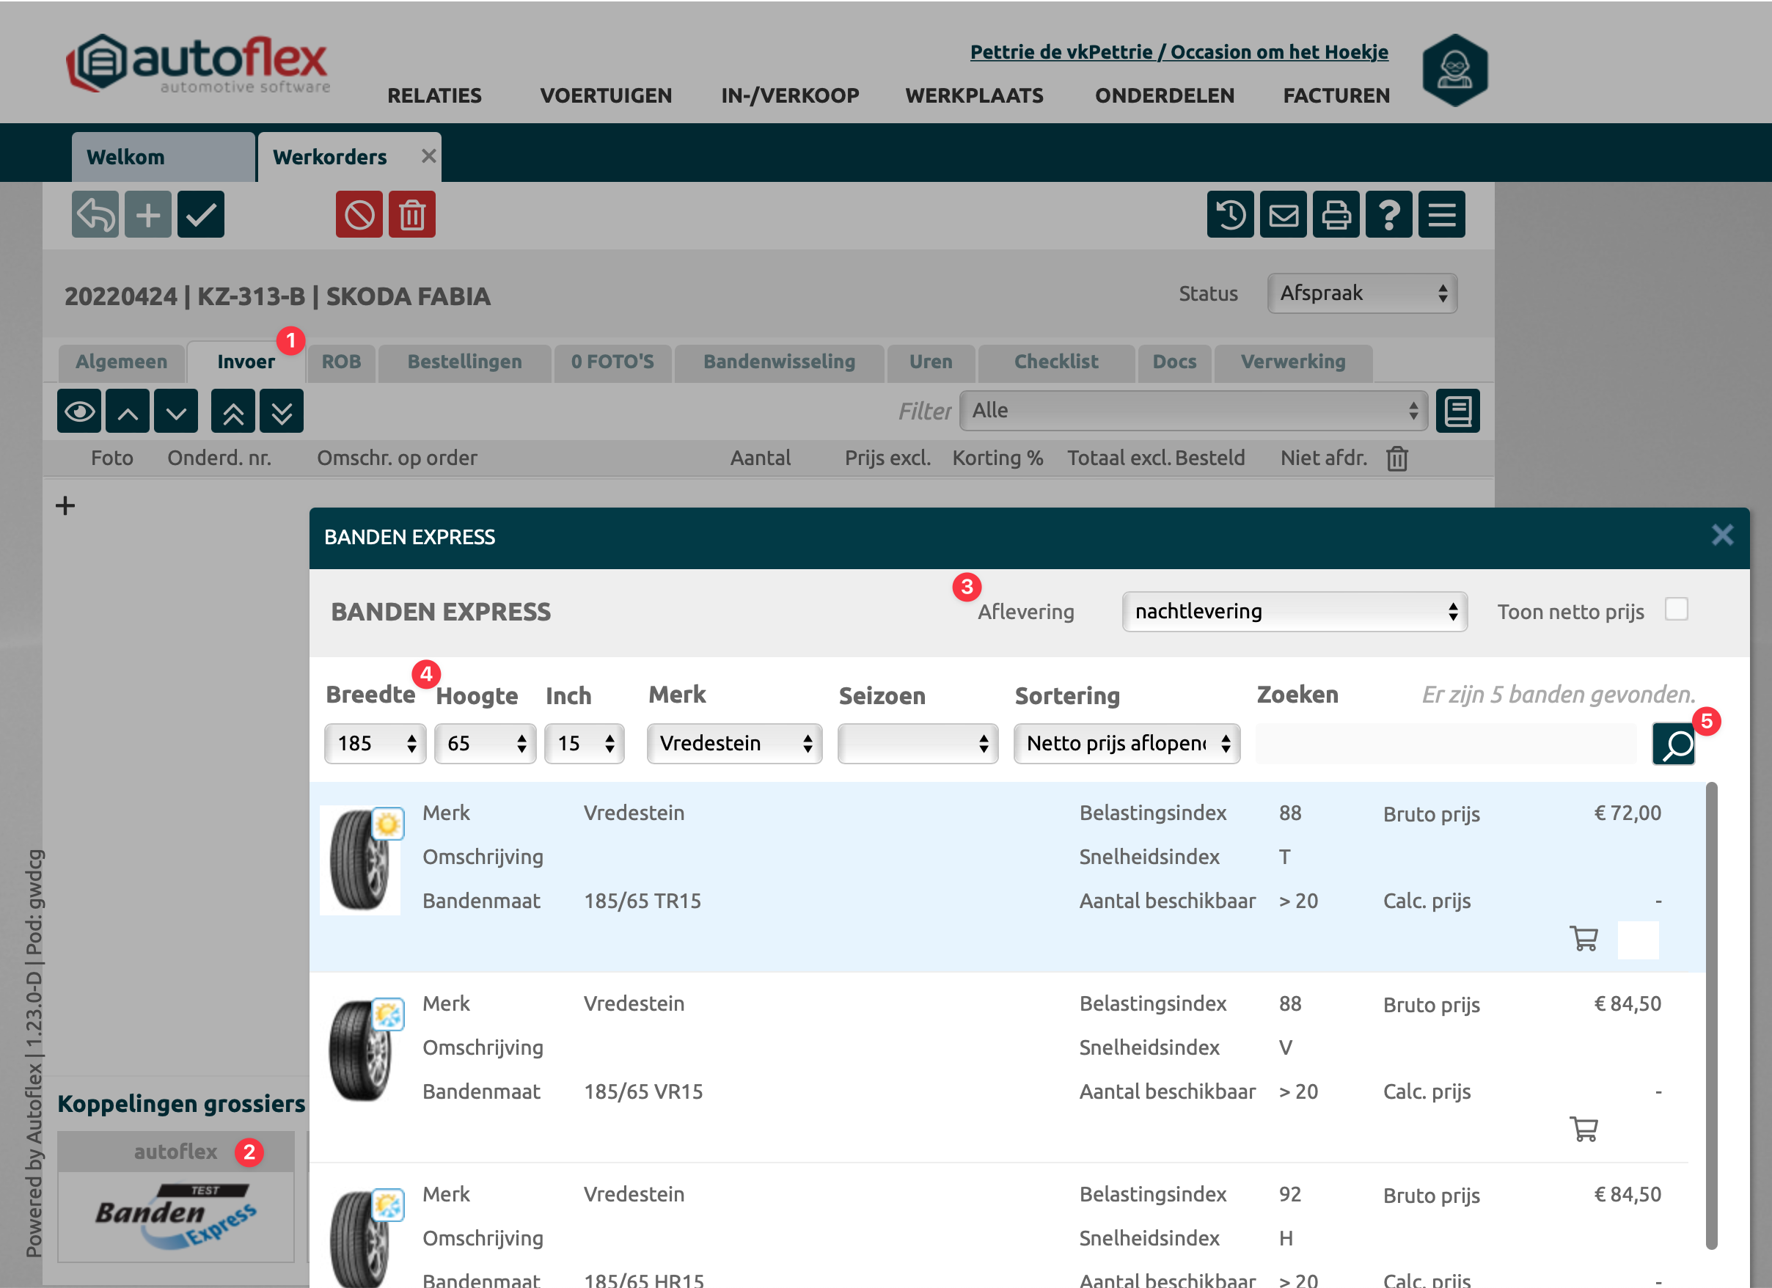Image resolution: width=1772 pixels, height=1288 pixels.
Task: Click the email envelope icon
Action: coord(1283,214)
